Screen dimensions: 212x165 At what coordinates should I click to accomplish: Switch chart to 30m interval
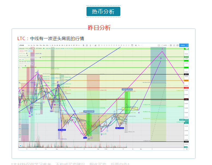coord(44,45)
